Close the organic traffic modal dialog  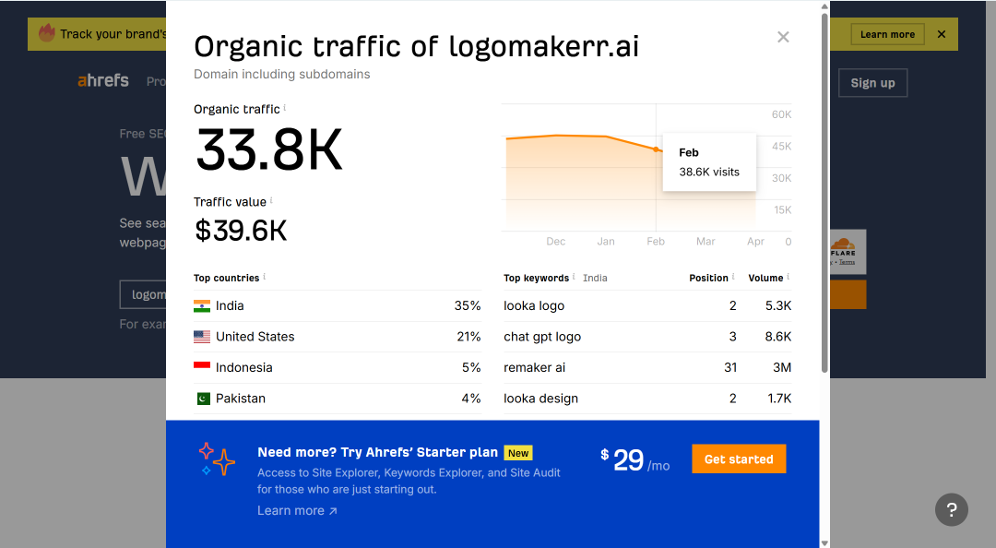[x=783, y=37]
